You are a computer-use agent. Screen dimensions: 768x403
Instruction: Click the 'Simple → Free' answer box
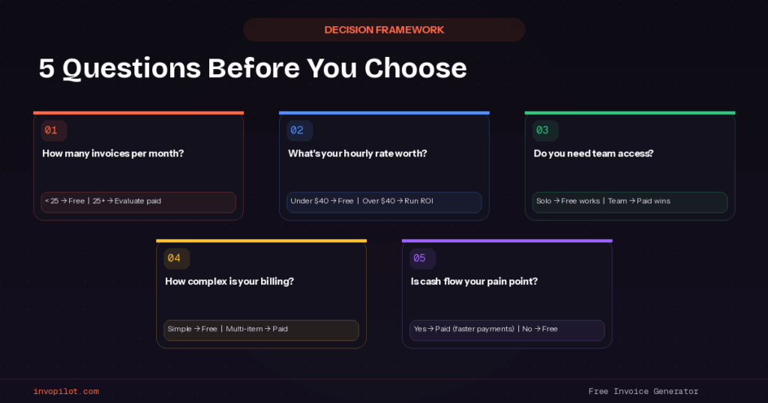coord(261,330)
